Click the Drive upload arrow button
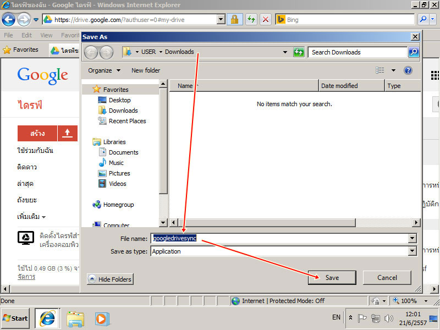 67,133
